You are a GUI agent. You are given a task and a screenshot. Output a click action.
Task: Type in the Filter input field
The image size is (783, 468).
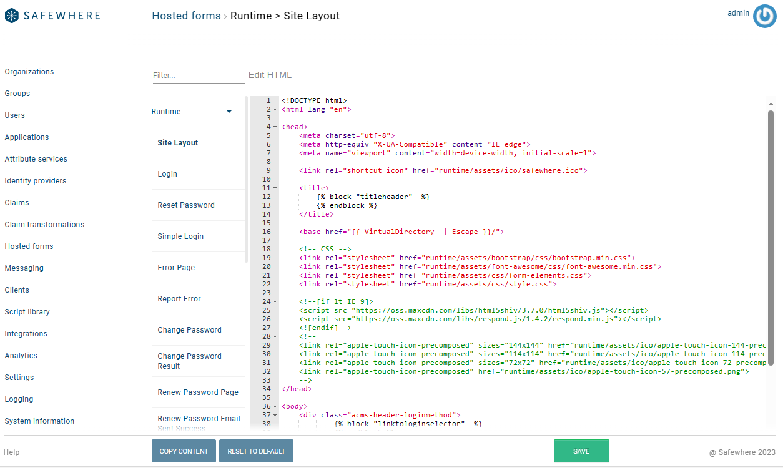click(199, 76)
